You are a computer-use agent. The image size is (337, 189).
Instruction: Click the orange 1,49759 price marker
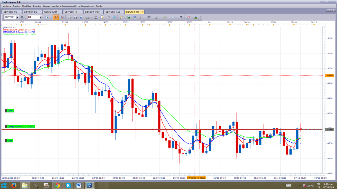(329, 75)
